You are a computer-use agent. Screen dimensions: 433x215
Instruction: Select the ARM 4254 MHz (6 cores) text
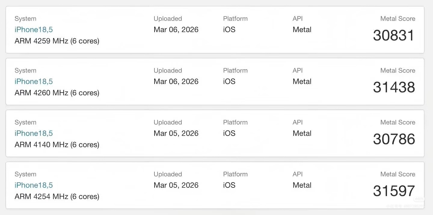click(57, 196)
